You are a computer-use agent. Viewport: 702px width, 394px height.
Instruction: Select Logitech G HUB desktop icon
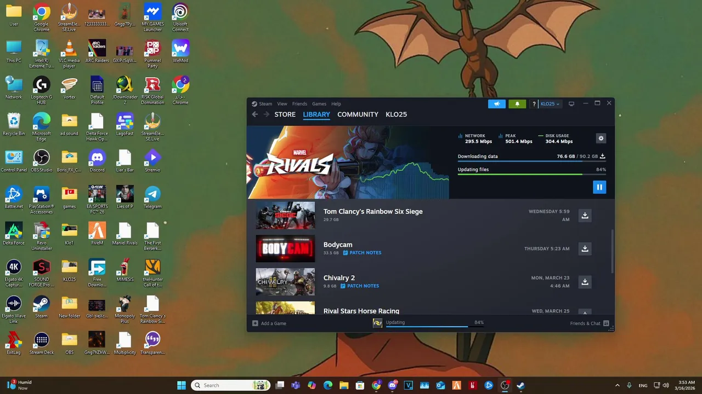[x=41, y=91]
